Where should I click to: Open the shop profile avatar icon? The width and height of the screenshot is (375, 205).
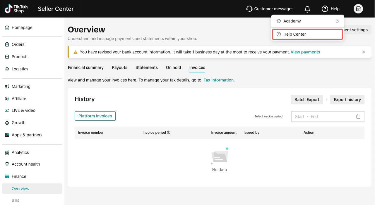[x=358, y=9]
